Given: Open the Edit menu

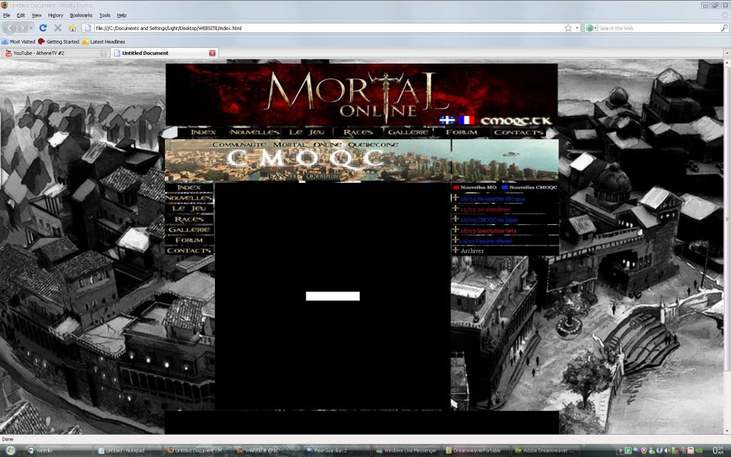Looking at the screenshot, I should tap(21, 16).
